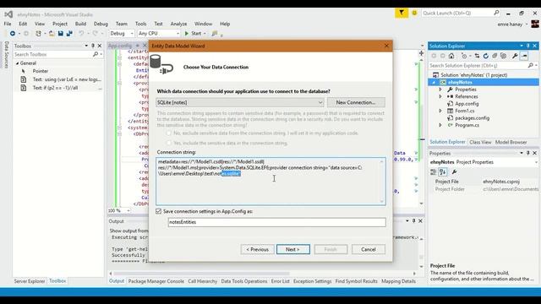
Task: Open the Any CPU platform dropdown
Action: pos(159,34)
